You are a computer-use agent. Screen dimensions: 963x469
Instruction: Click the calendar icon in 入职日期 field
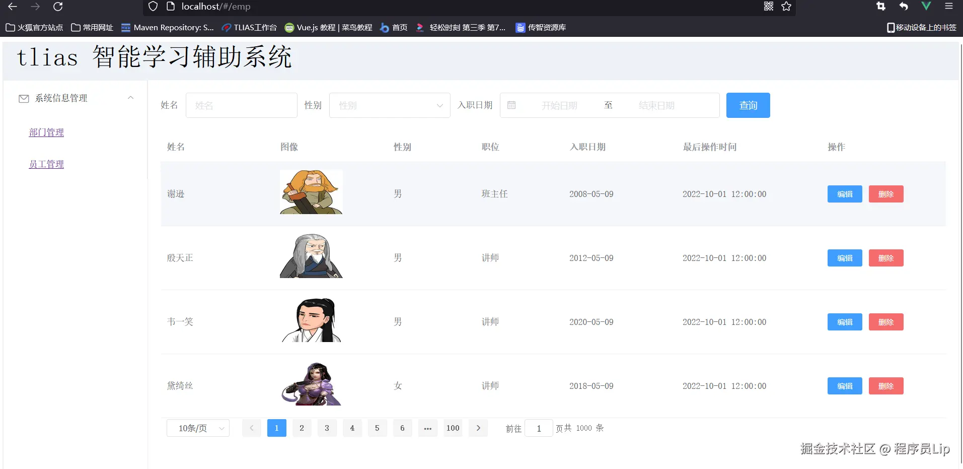click(511, 105)
